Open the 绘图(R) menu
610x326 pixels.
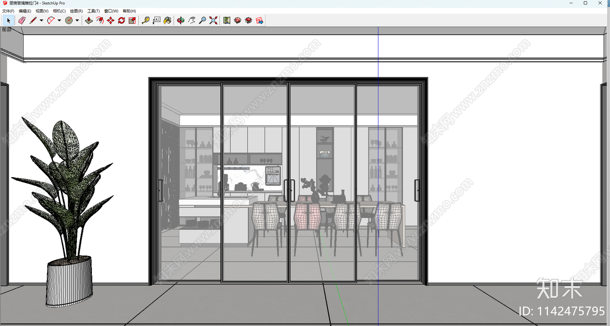76,11
